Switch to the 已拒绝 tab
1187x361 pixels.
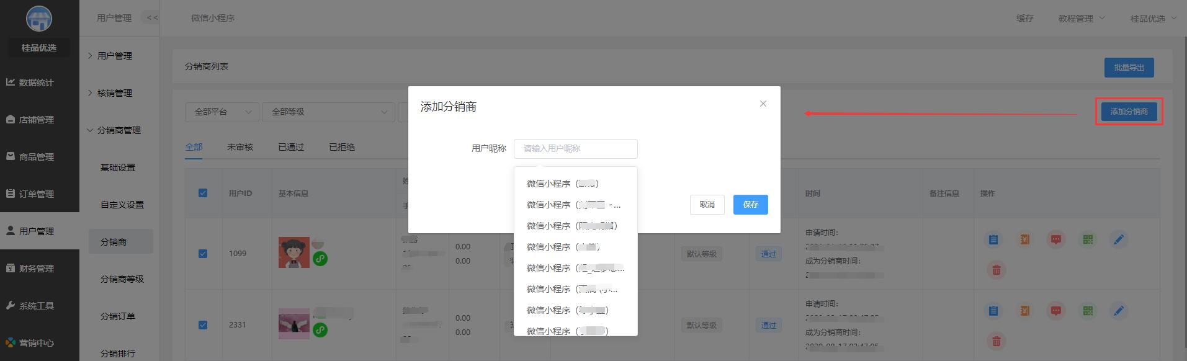point(342,147)
